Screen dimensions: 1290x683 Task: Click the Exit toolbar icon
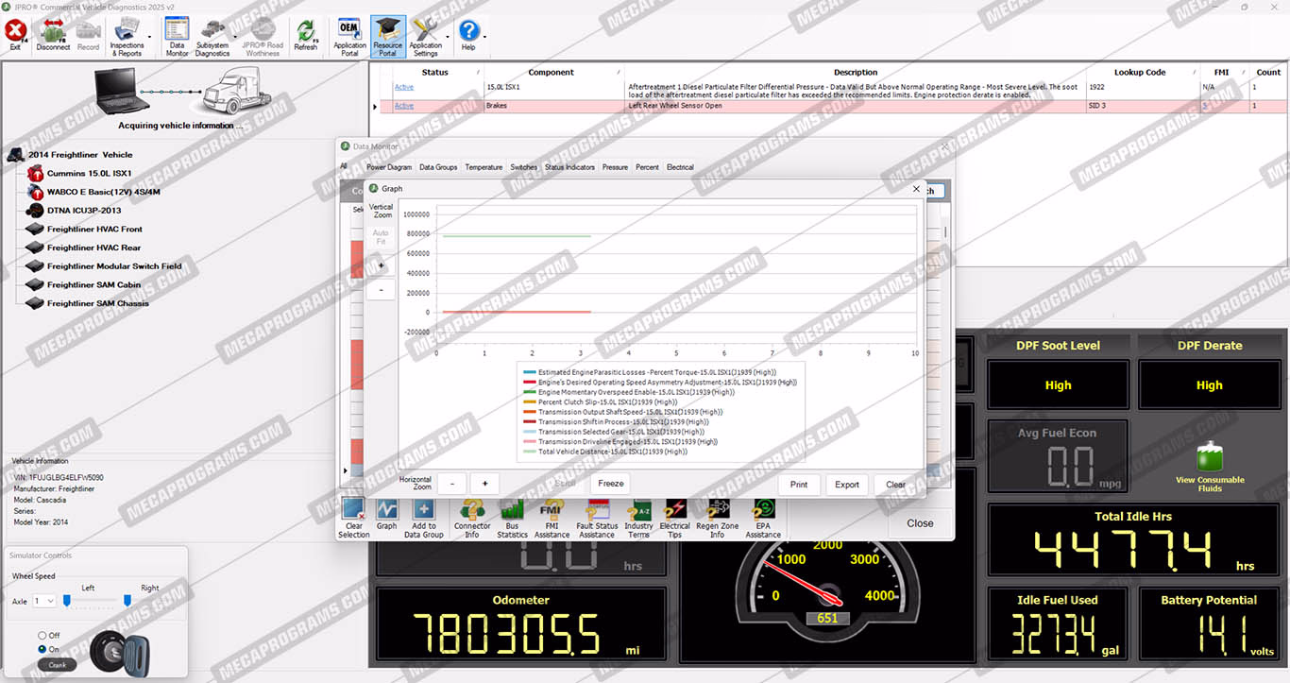(x=14, y=36)
